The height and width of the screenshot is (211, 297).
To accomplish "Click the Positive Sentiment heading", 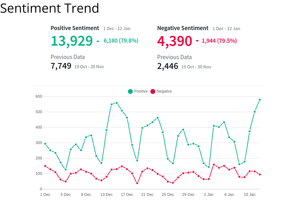I will (x=75, y=28).
